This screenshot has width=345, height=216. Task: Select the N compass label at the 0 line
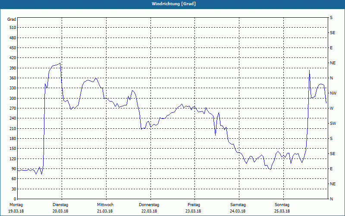click(x=331, y=199)
